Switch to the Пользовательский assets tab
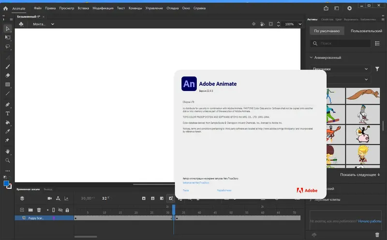The width and height of the screenshot is (387, 240). click(x=366, y=31)
